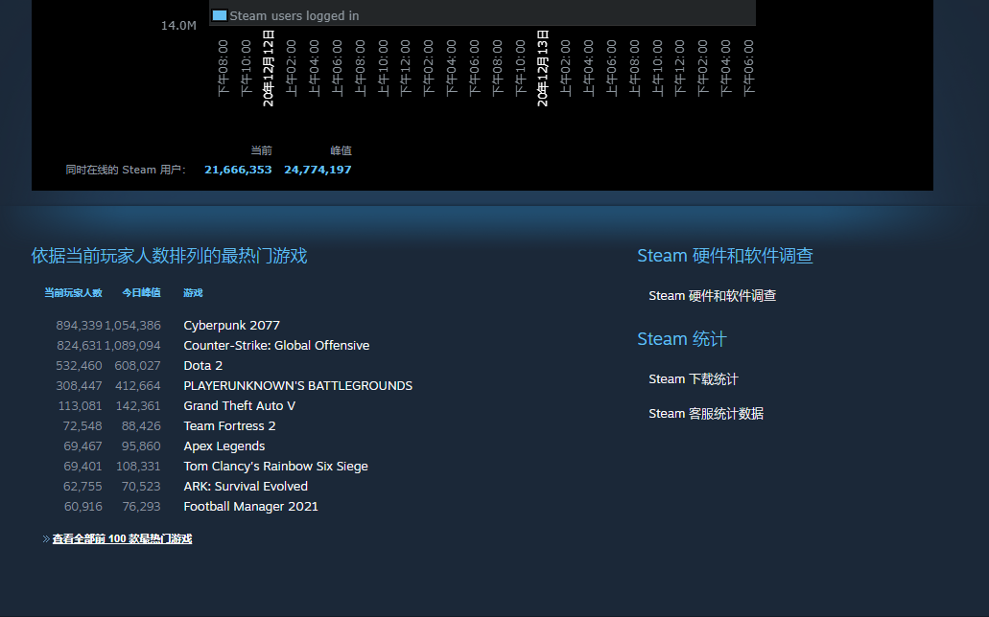Click the 峰值 label above peak count
Image resolution: width=989 pixels, height=617 pixels.
(x=341, y=150)
